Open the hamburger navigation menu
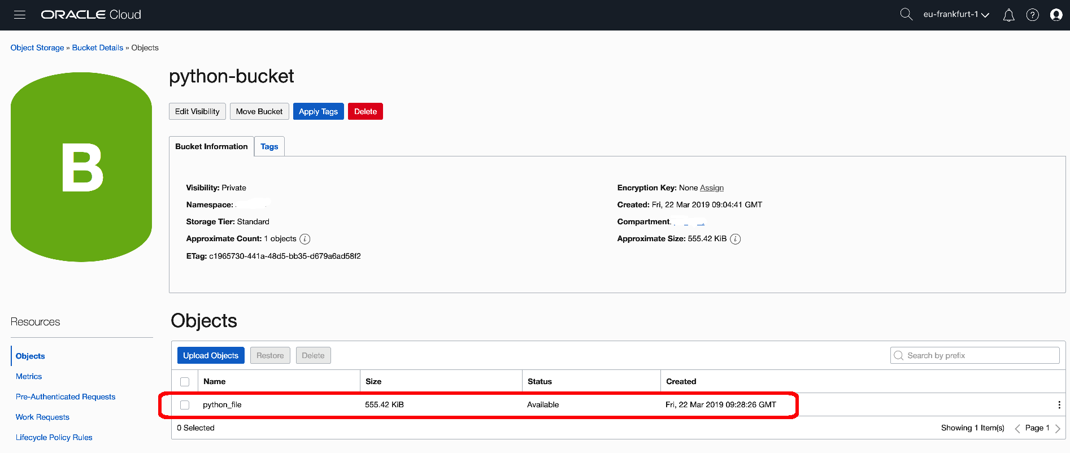 (20, 15)
